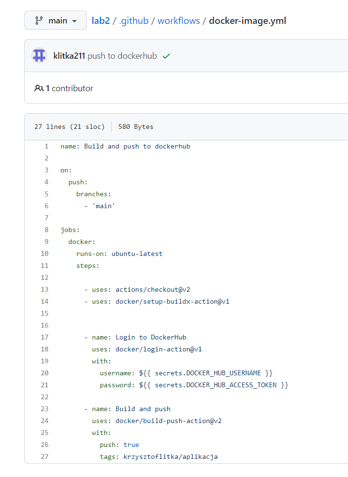This screenshot has height=477, width=348.
Task: Open the lab2 repository link
Action: pos(101,21)
